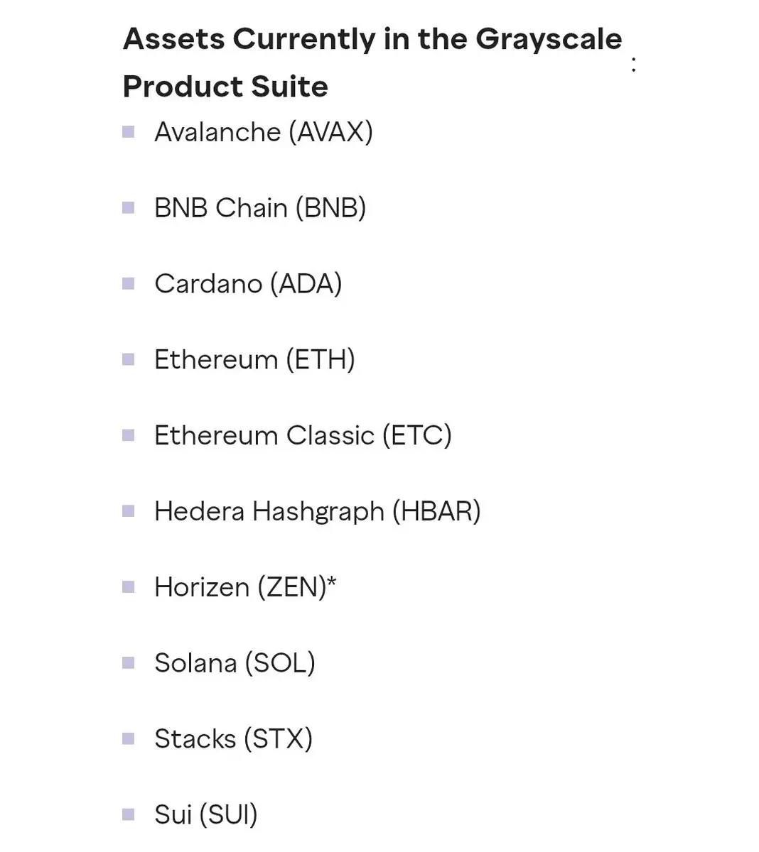Choose the Stacks (STX) list item
Screen dimensions: 759x852
point(234,740)
